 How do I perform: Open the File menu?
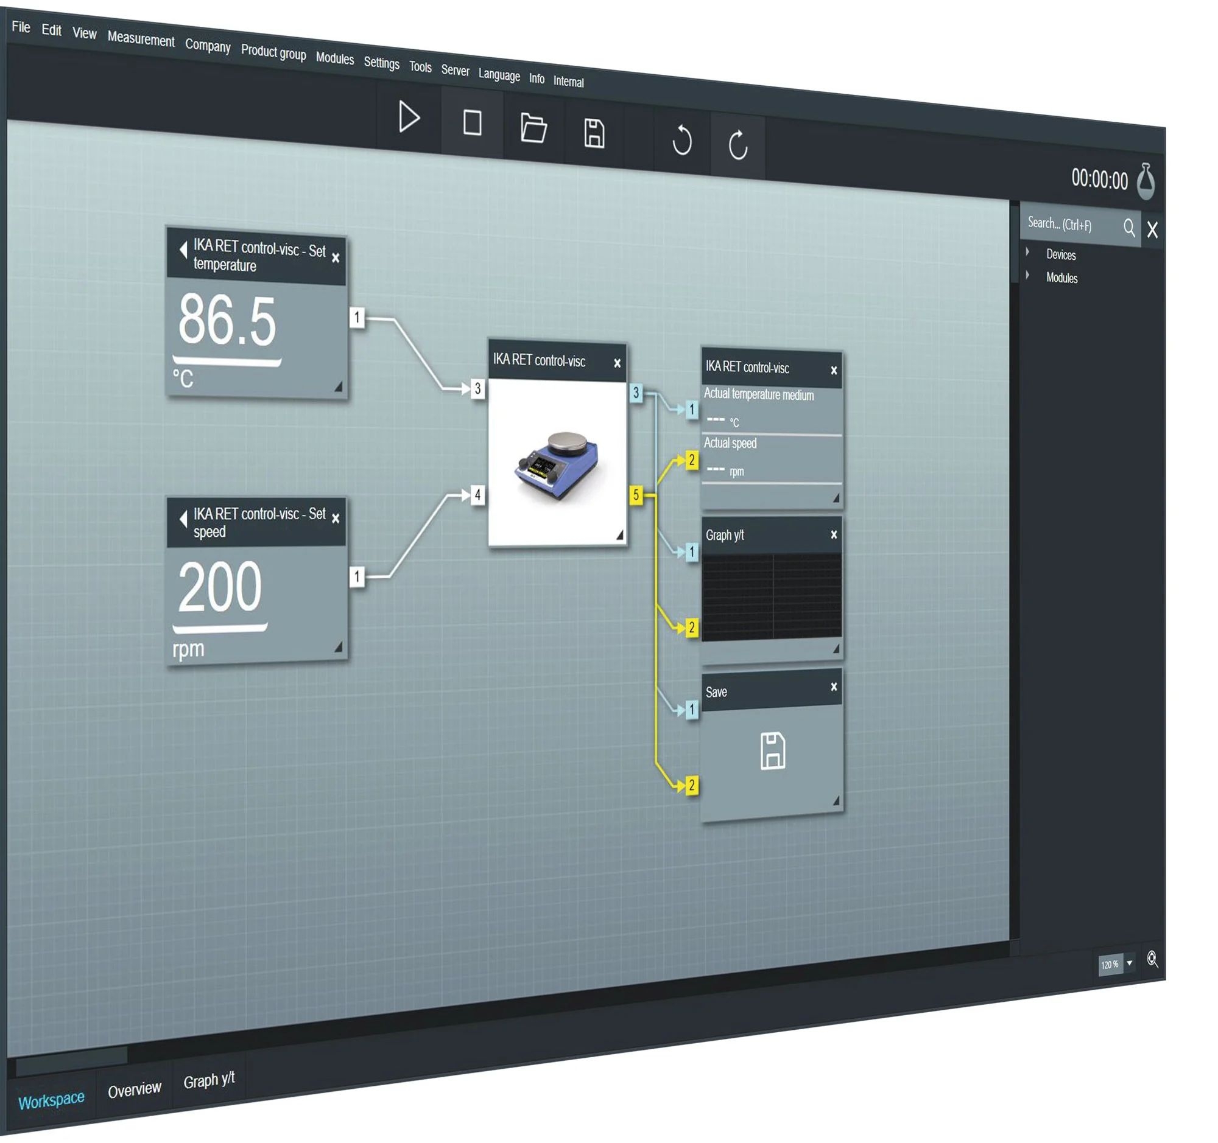point(21,26)
